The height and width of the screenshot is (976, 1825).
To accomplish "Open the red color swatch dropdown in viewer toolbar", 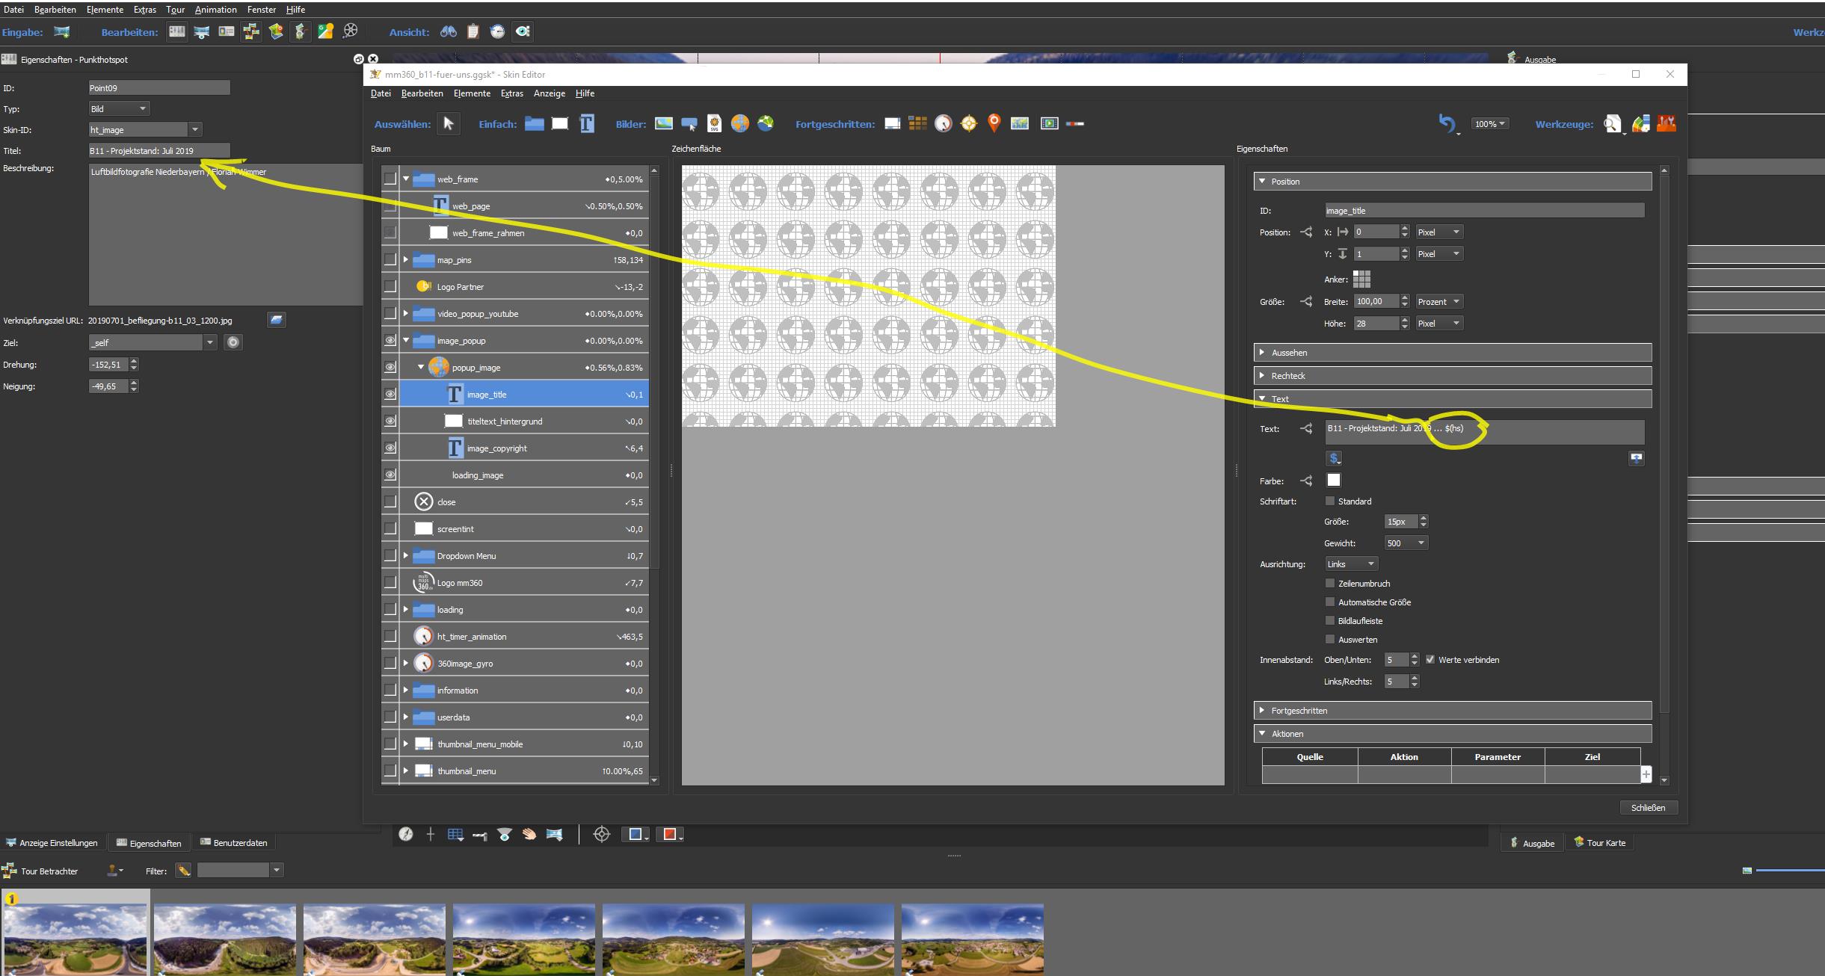I will [x=671, y=835].
